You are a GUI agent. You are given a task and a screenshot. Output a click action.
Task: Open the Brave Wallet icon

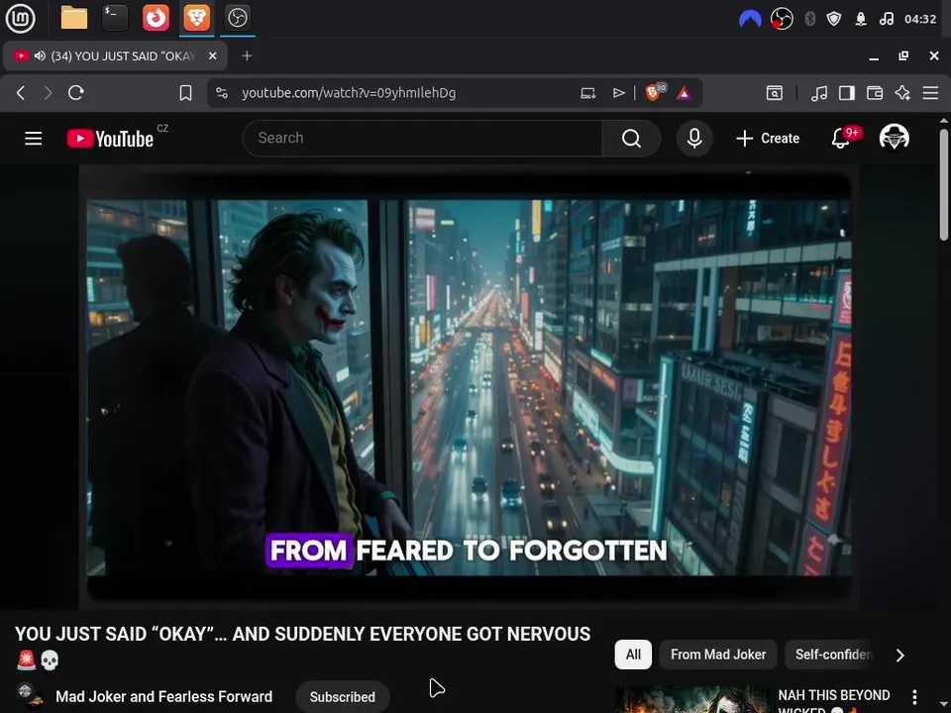tap(875, 93)
